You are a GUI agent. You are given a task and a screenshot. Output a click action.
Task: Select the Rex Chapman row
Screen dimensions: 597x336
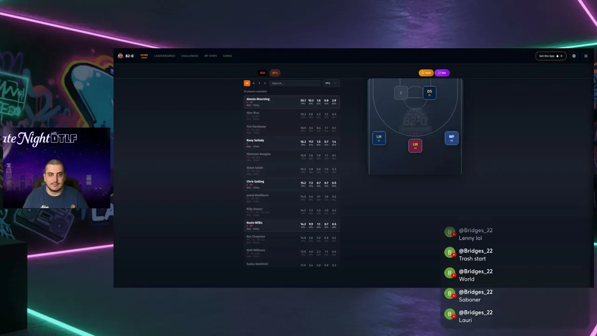point(292,239)
